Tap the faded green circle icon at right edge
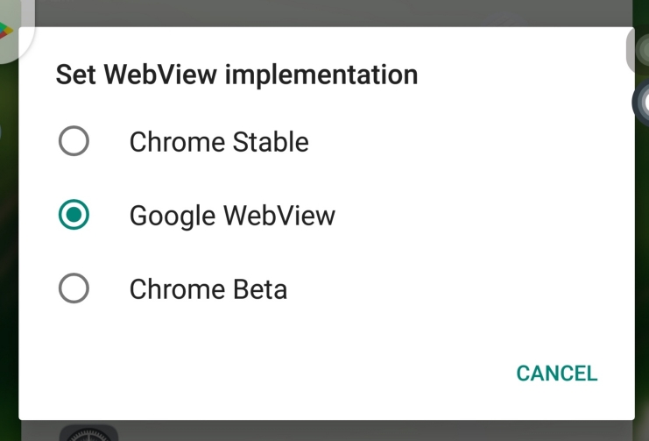649x441 pixels. (638, 50)
